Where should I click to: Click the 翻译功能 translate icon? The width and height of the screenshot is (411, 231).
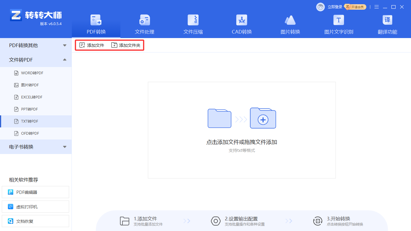[x=387, y=20]
